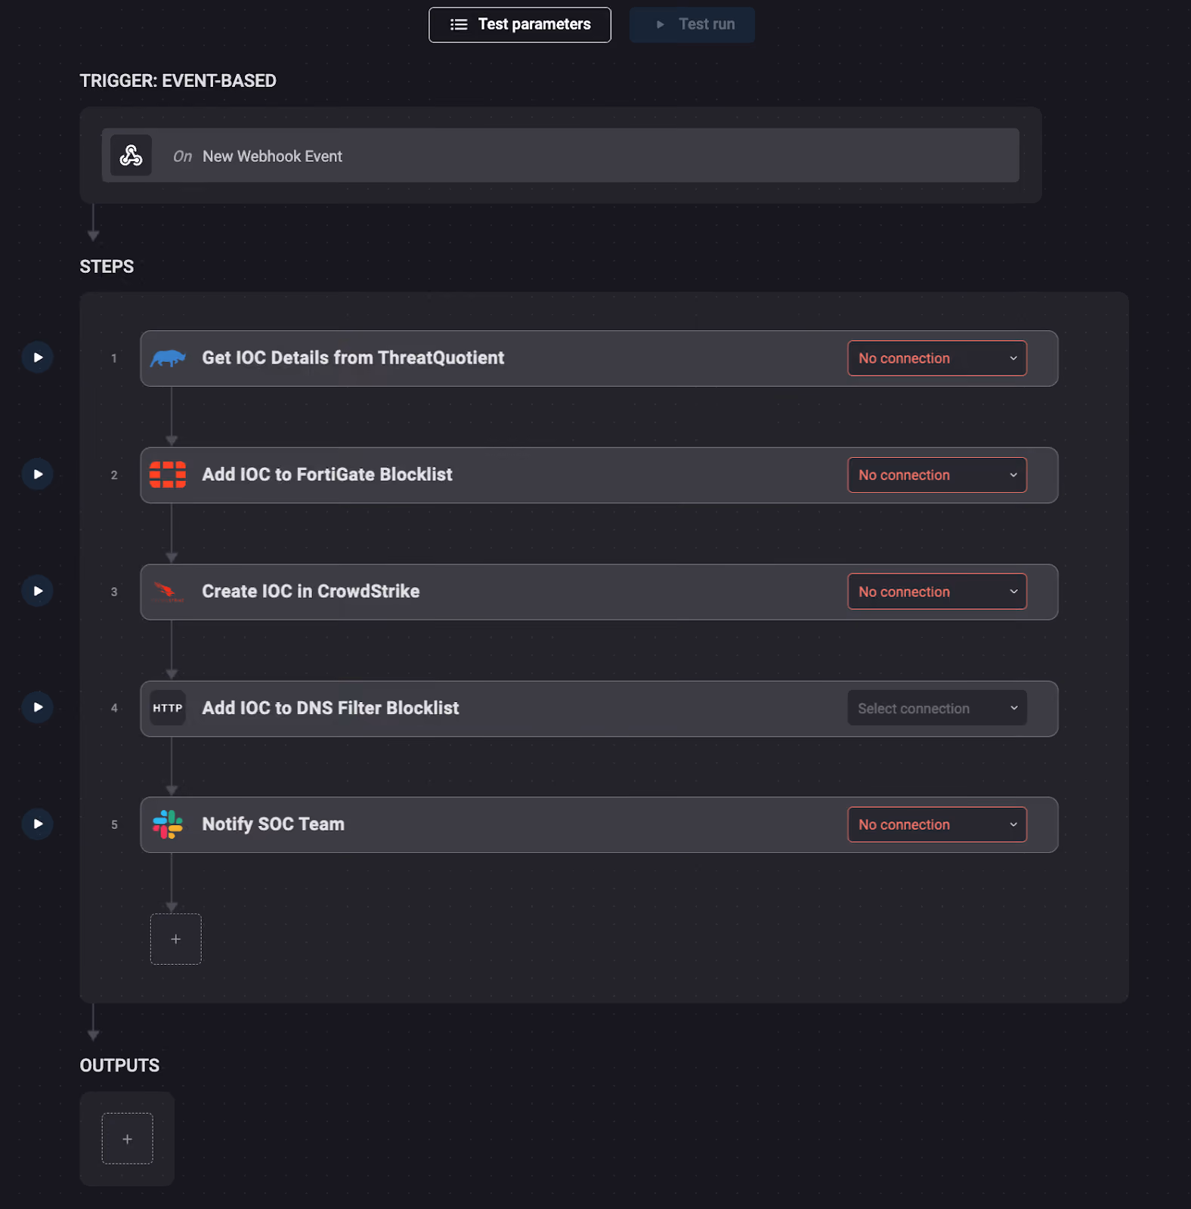Run the Add IOC to FortiGate Blocklist step

coord(38,475)
